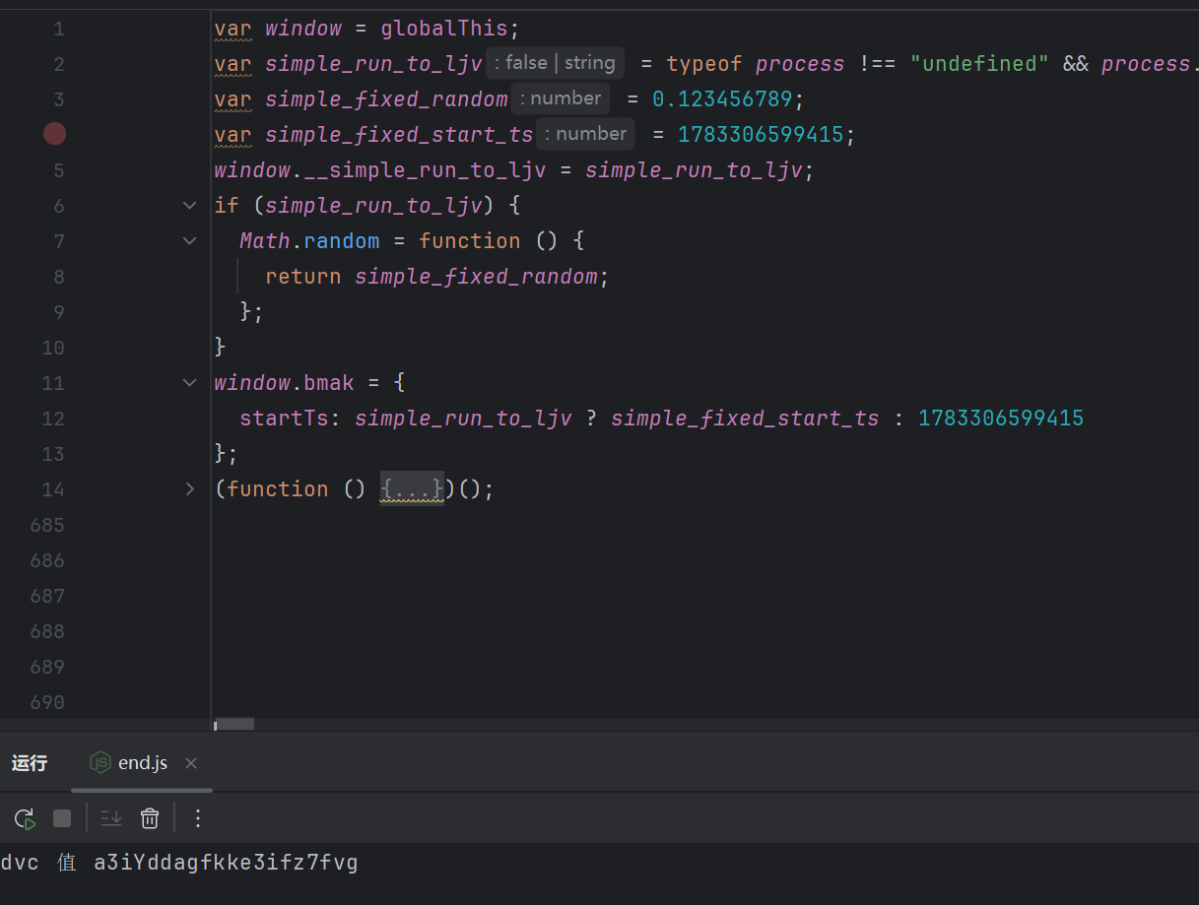This screenshot has height=905, width=1199.
Task: Click the console output a3iYddagfkke3ifz7fvg
Action: pos(226,864)
